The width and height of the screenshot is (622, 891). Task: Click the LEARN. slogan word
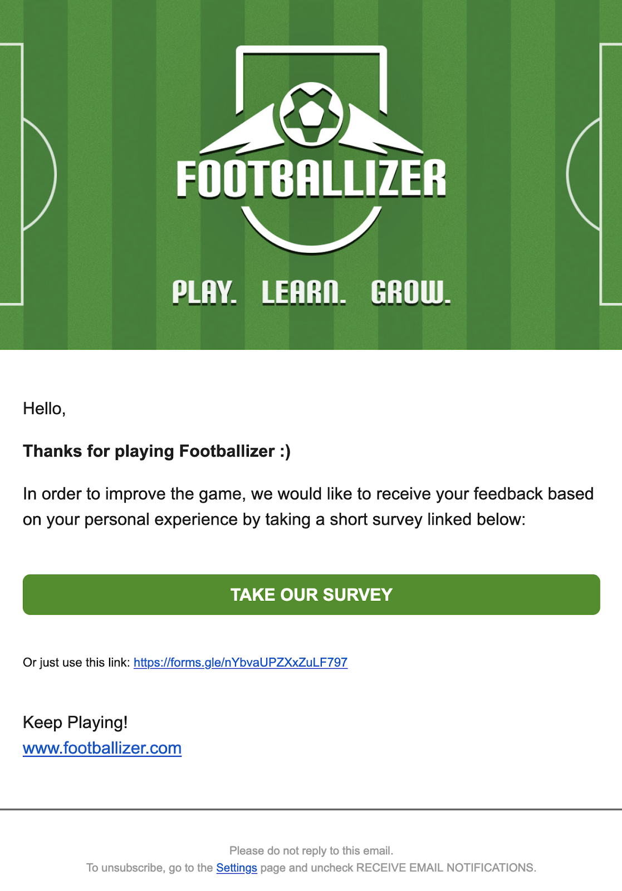pos(304,292)
